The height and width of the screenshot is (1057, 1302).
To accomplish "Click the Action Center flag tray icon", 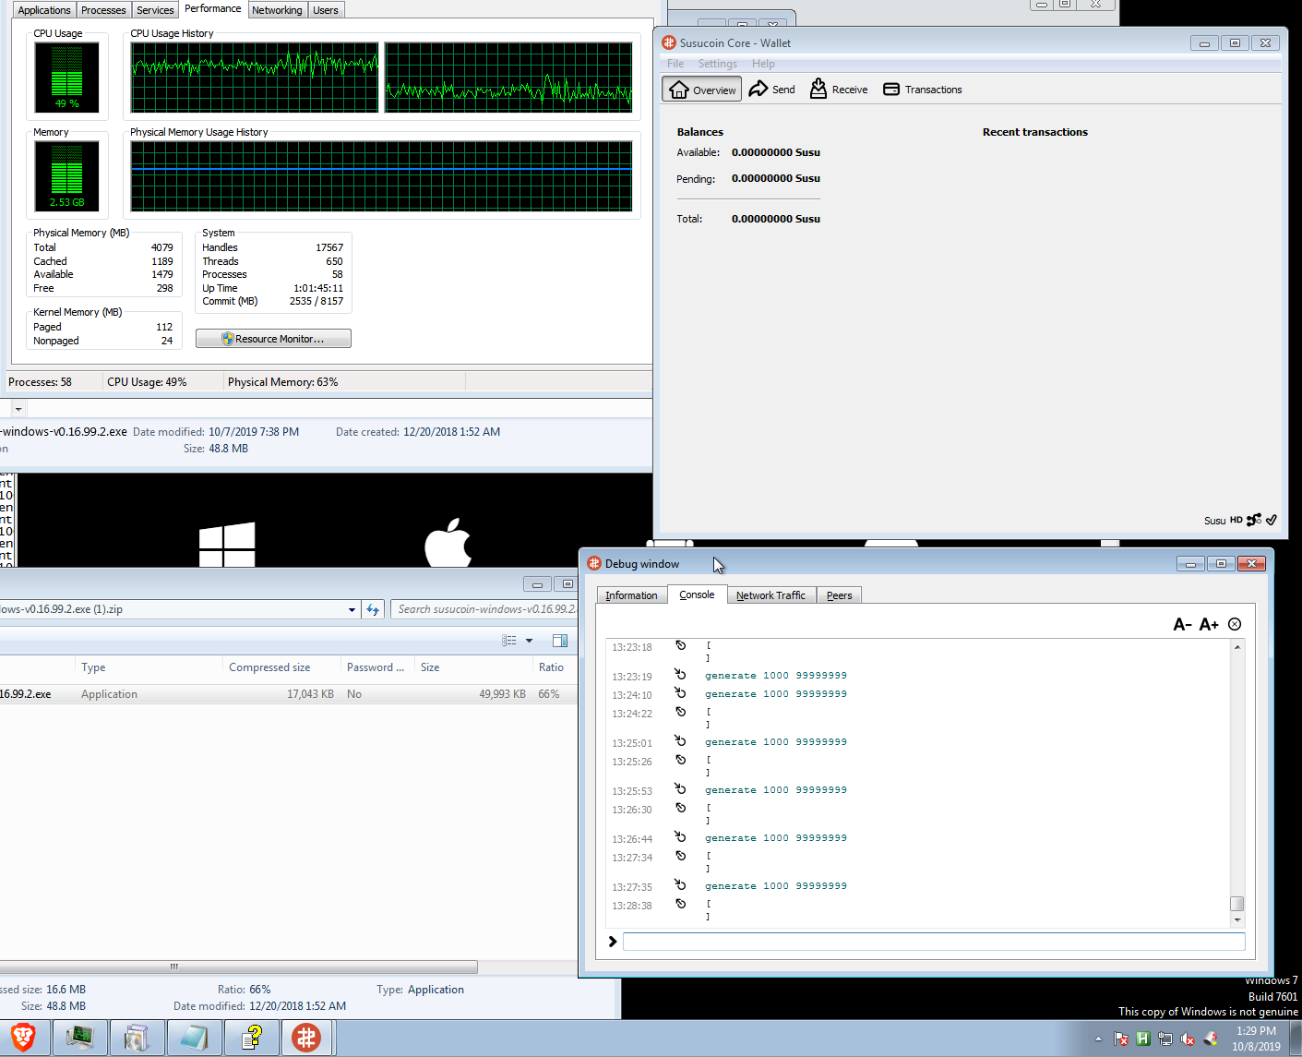I will coord(1121,1039).
